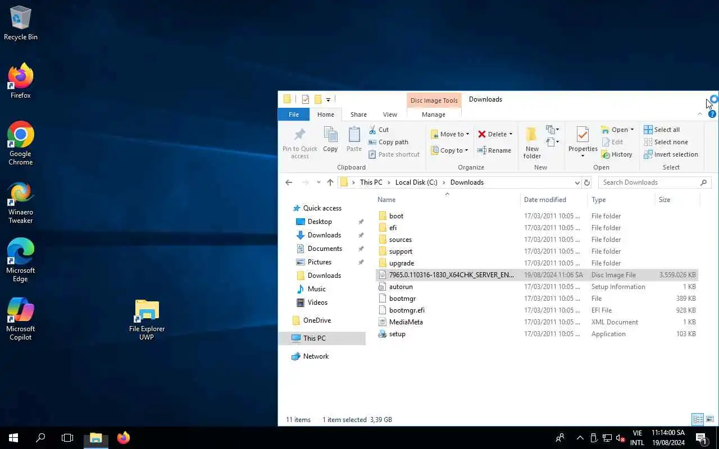The width and height of the screenshot is (719, 449).
Task: Open the New item dropdown in ribbon
Action: [553, 130]
